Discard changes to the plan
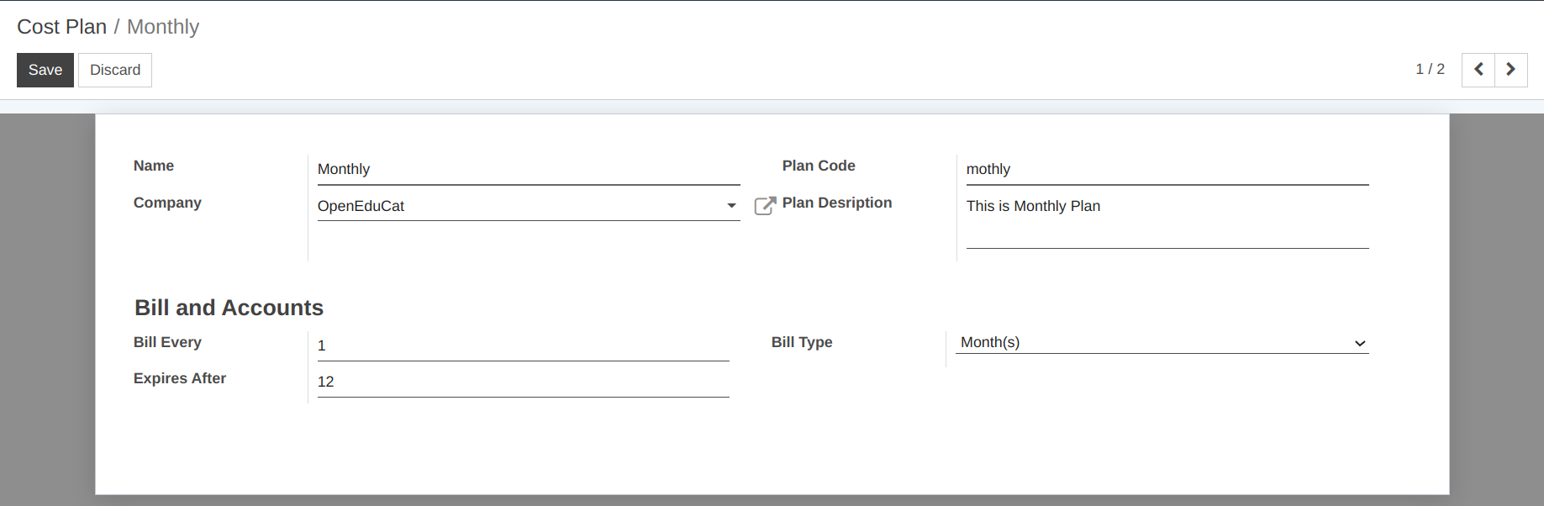This screenshot has width=1544, height=506. [115, 70]
